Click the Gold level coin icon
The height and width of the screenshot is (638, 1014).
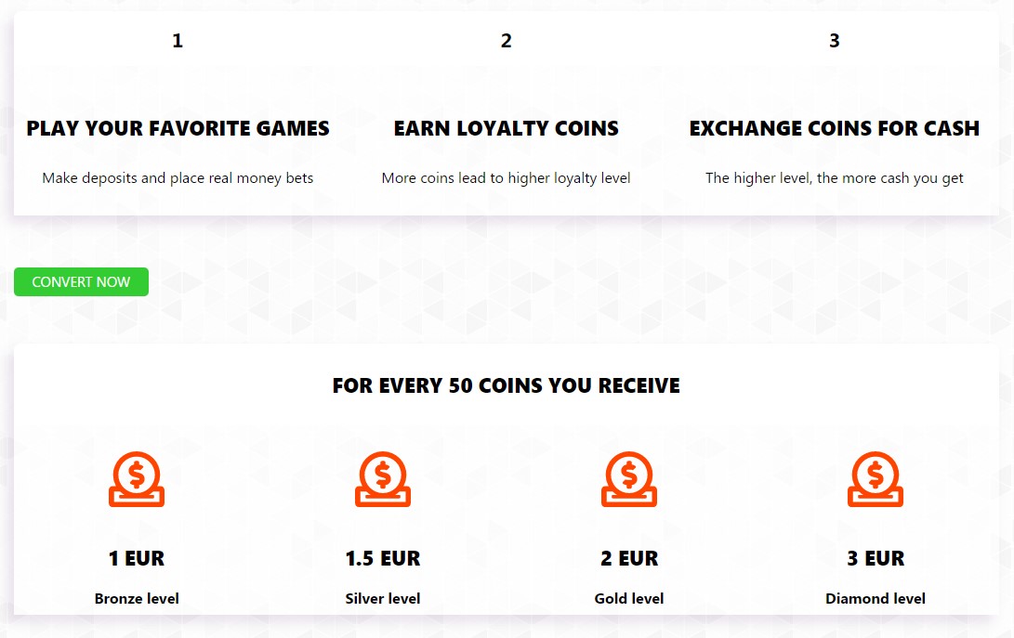(629, 479)
